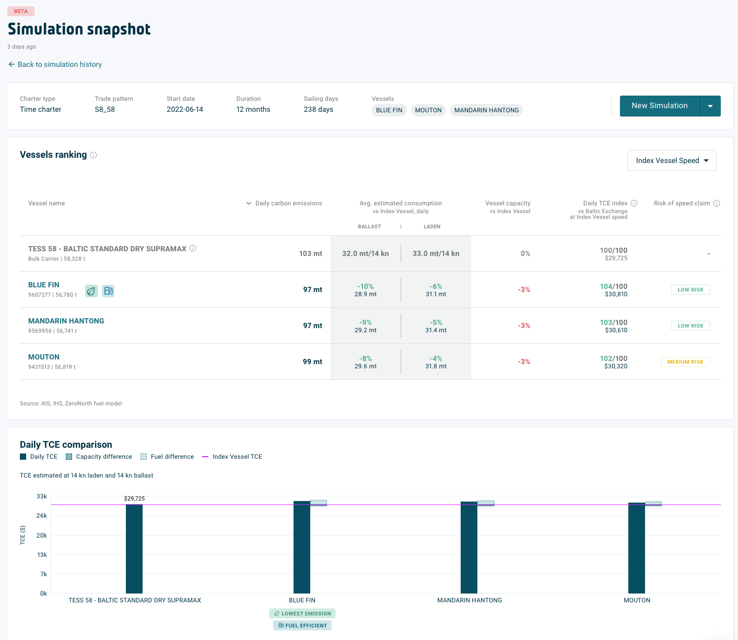Toggle the Capacity difference legend item

pos(99,456)
